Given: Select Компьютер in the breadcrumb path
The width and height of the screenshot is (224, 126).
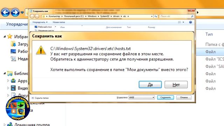Looking at the screenshot, I should coord(54,16).
